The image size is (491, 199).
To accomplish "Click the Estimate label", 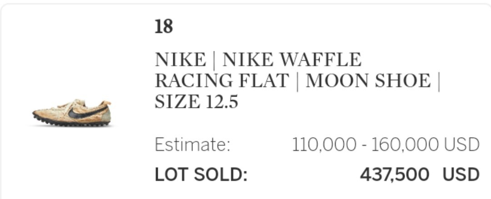I will [x=193, y=145].
